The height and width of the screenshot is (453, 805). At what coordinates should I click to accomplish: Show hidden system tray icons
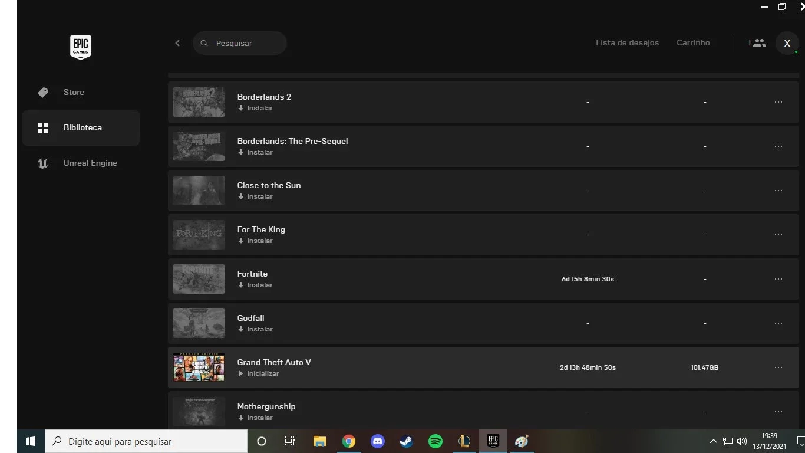(713, 441)
